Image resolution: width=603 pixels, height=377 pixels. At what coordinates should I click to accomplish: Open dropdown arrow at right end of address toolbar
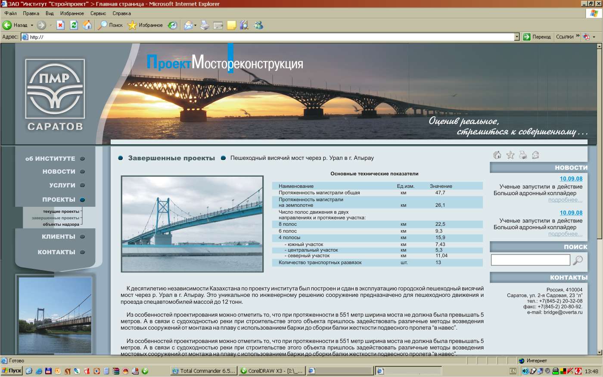594,37
